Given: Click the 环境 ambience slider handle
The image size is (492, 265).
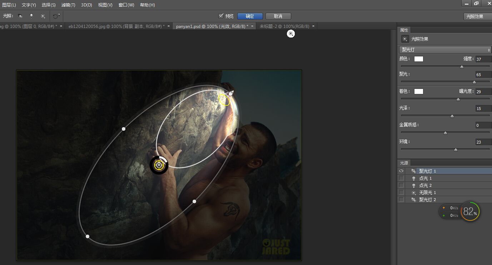Looking at the screenshot, I should click(456, 149).
